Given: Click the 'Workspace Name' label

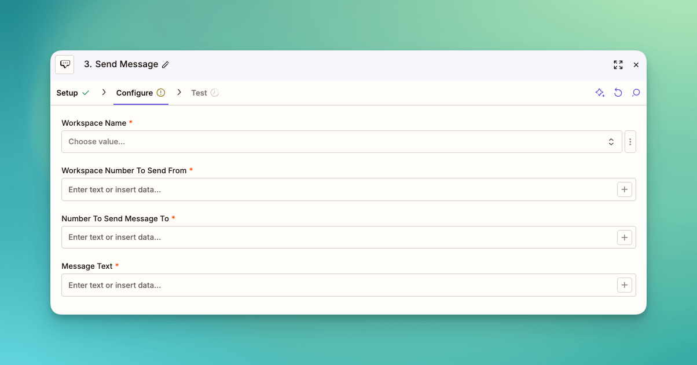Looking at the screenshot, I should (x=94, y=123).
